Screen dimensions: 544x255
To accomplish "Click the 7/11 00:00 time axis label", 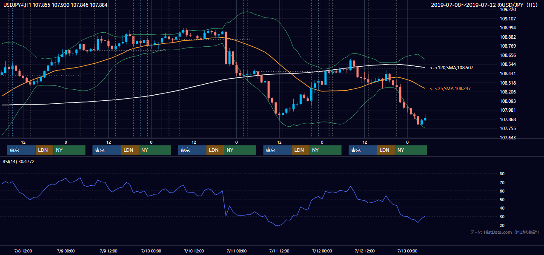I will (x=236, y=251).
